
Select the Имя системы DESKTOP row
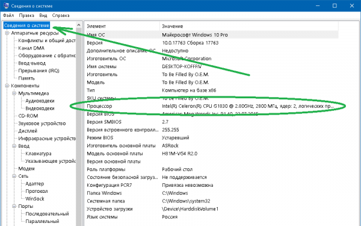(x=212, y=66)
